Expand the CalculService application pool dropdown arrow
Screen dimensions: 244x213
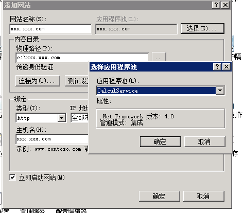[x=220, y=91]
